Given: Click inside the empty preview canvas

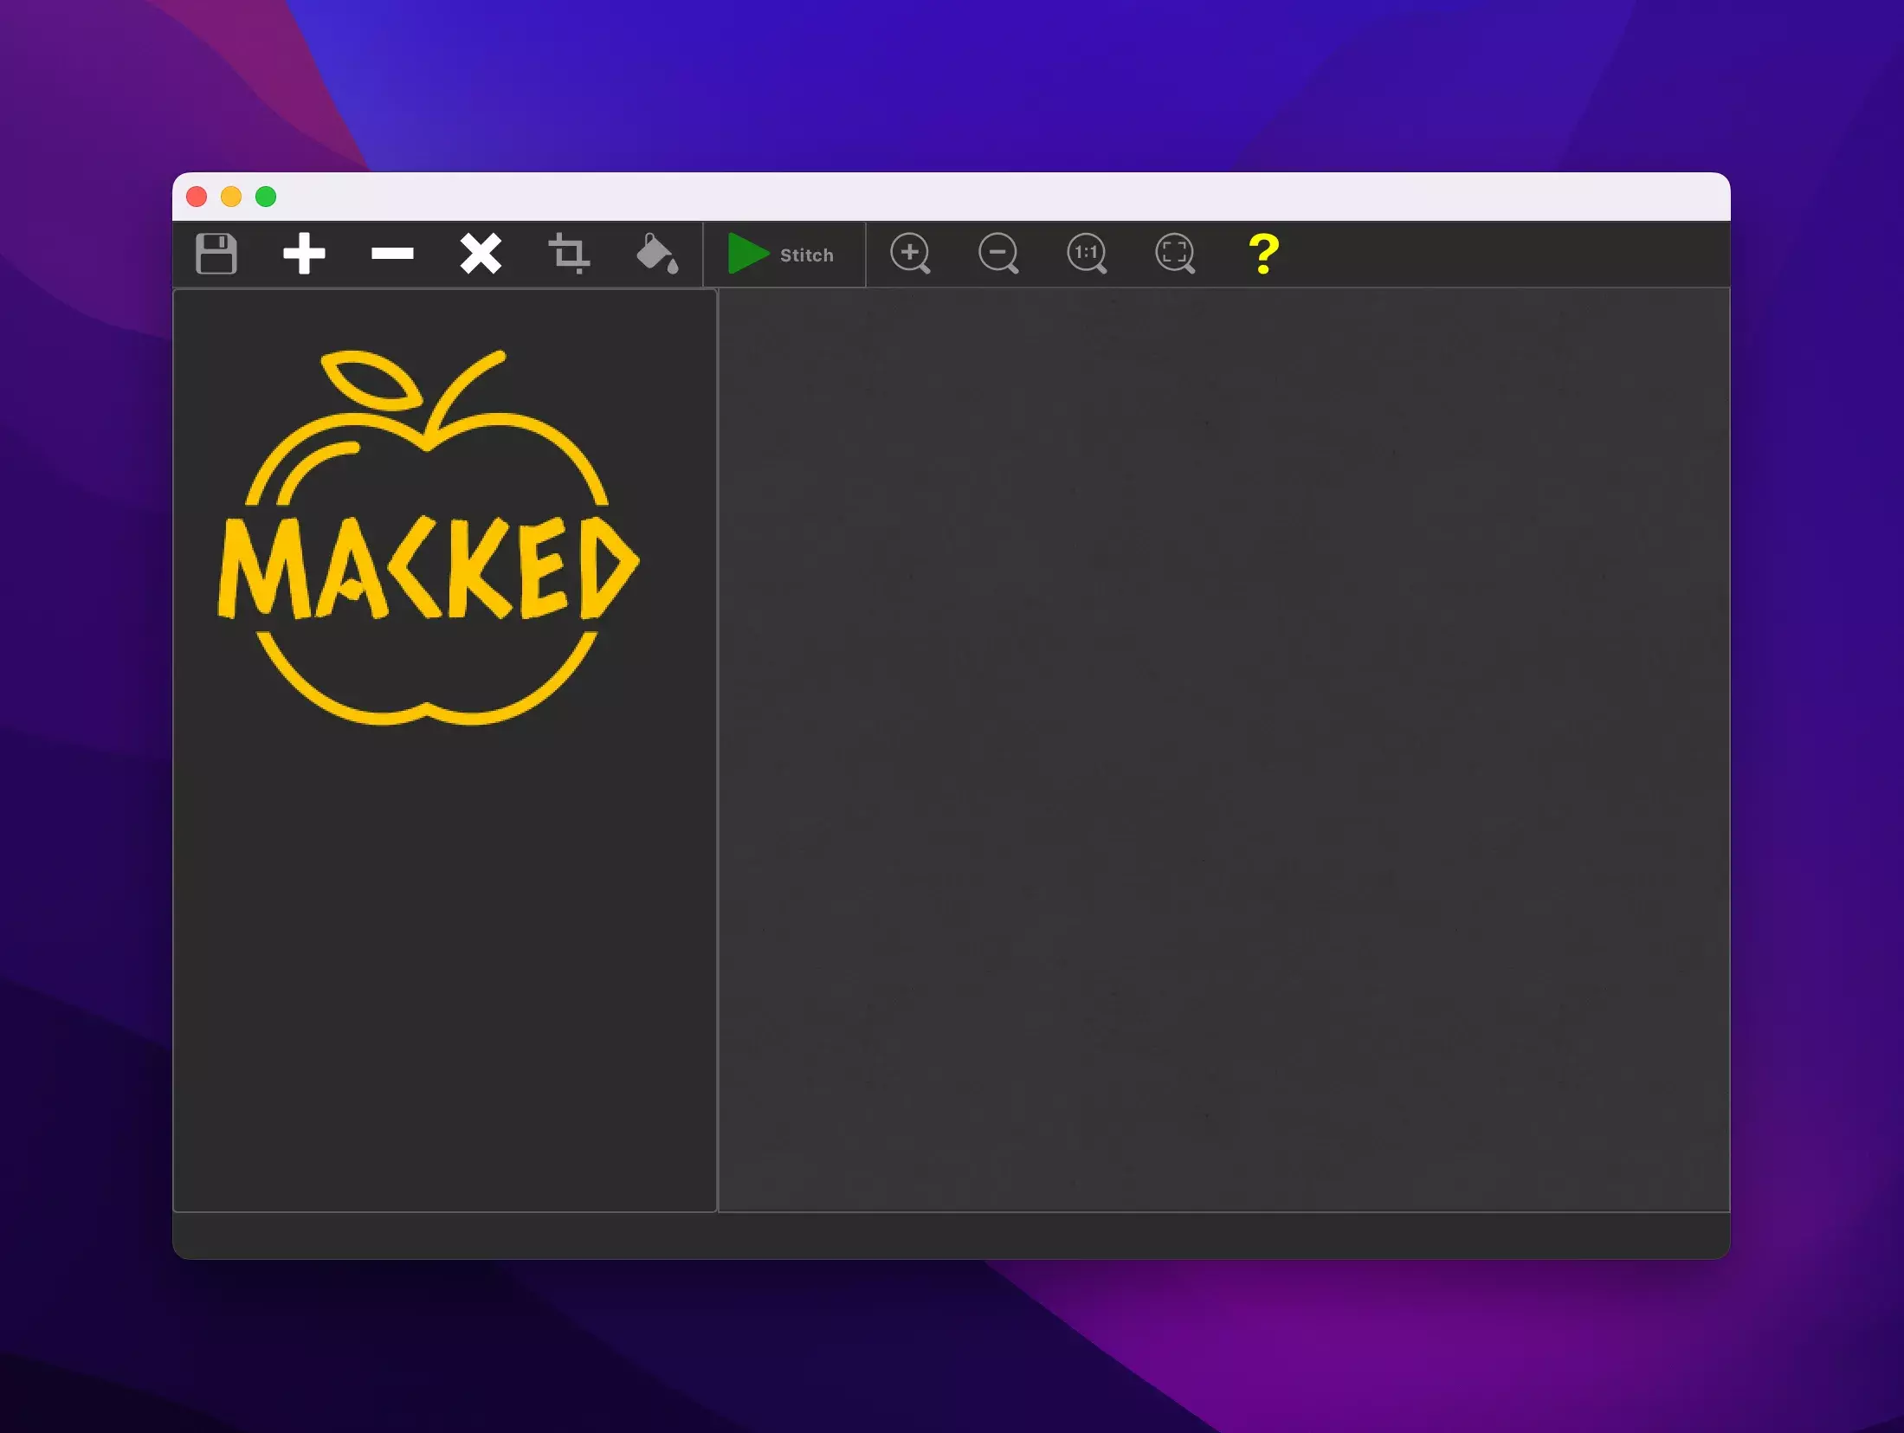Looking at the screenshot, I should pyautogui.click(x=1223, y=750).
